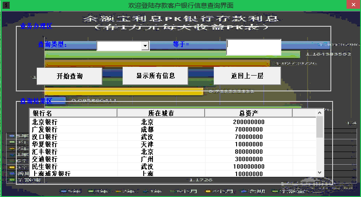The height and width of the screenshot is (197, 361).
Task: Click the 80000000 total assets cell
Action: [249, 152]
